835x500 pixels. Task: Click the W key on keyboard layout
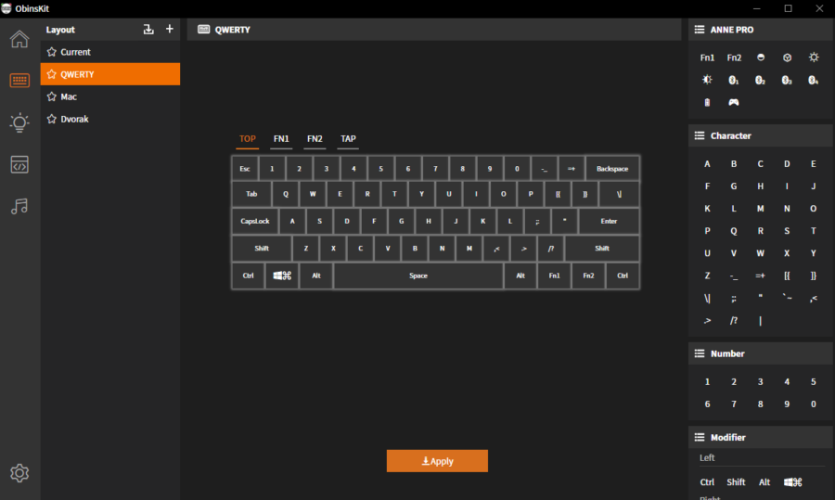[x=313, y=194]
